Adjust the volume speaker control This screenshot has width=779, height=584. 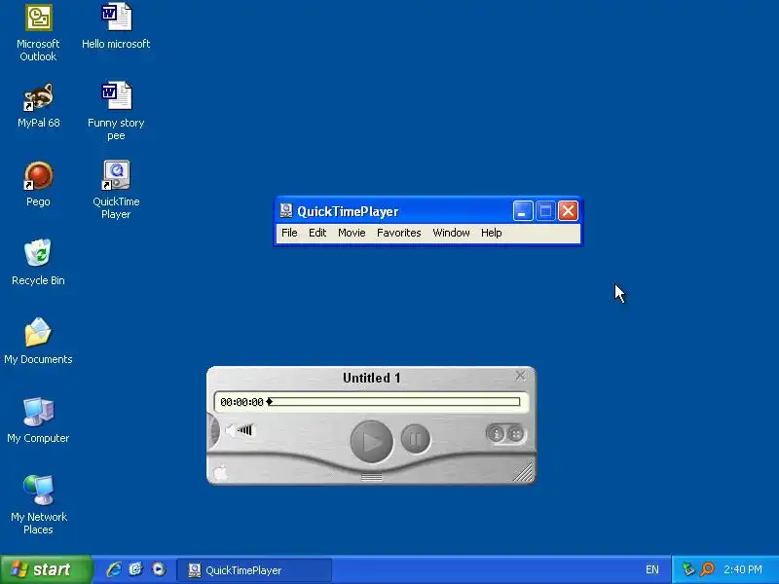(x=240, y=430)
